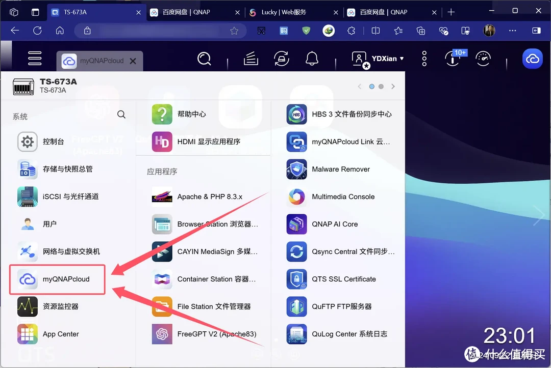Click the notification bell in the QTS toolbar
The width and height of the screenshot is (551, 368).
pyautogui.click(x=312, y=59)
